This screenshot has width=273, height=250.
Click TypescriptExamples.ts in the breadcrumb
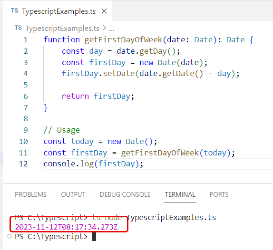coord(62,29)
